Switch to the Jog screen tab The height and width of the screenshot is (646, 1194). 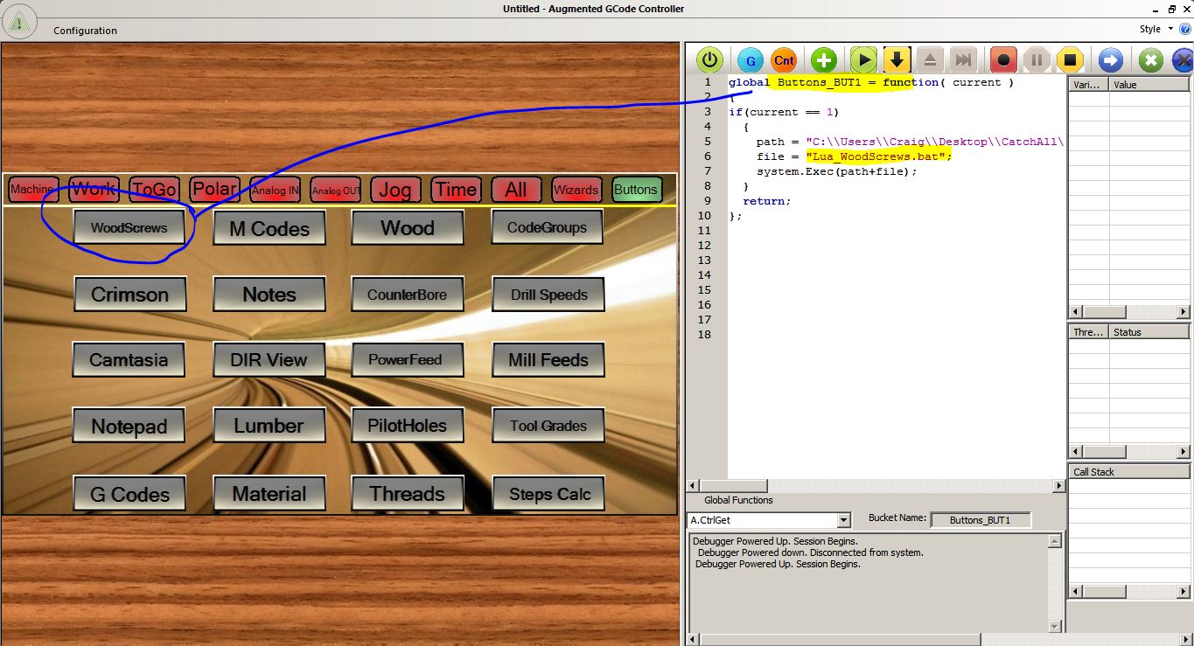pos(395,190)
